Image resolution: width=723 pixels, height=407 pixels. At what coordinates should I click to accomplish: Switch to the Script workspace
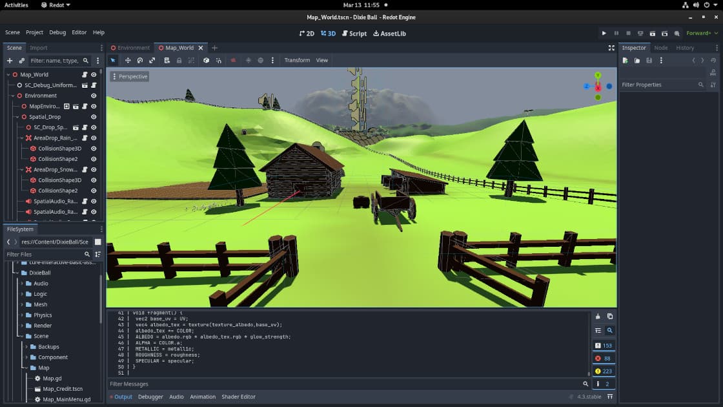click(x=354, y=33)
